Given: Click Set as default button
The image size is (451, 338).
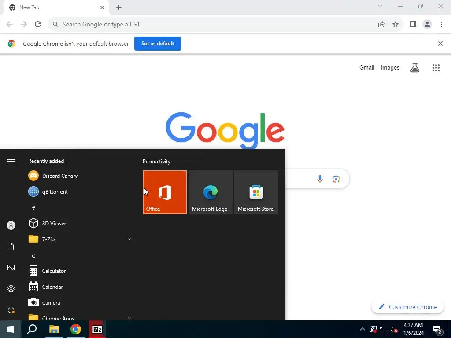Looking at the screenshot, I should tap(158, 44).
